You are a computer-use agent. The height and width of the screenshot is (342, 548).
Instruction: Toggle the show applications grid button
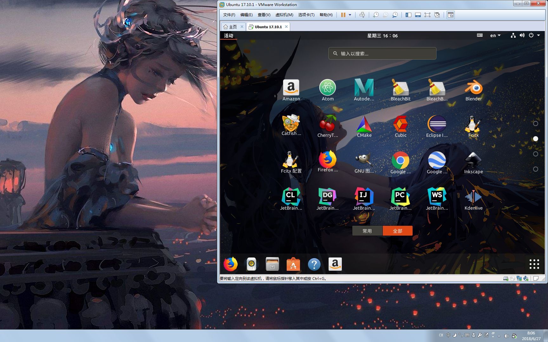pyautogui.click(x=534, y=264)
